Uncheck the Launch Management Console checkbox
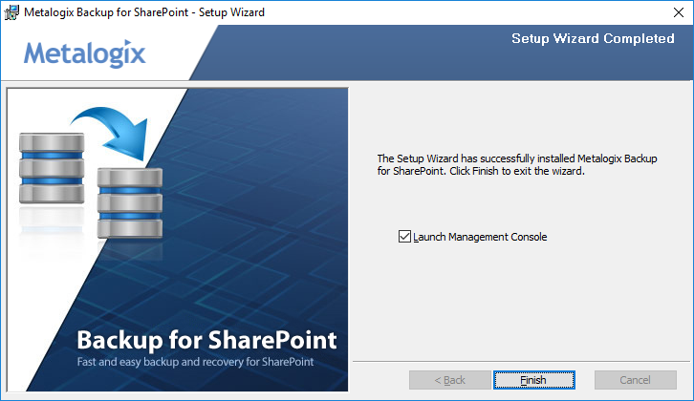 [x=404, y=237]
